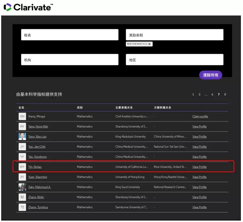The image size is (243, 222).
Task: Click View Profile for Yang, Xiao-Jun
Action: (199, 137)
